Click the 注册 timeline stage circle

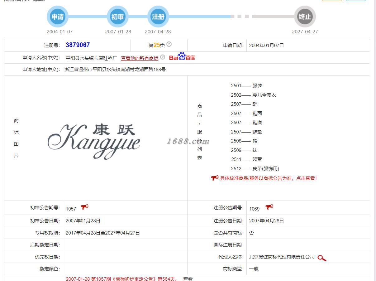pyautogui.click(x=158, y=17)
